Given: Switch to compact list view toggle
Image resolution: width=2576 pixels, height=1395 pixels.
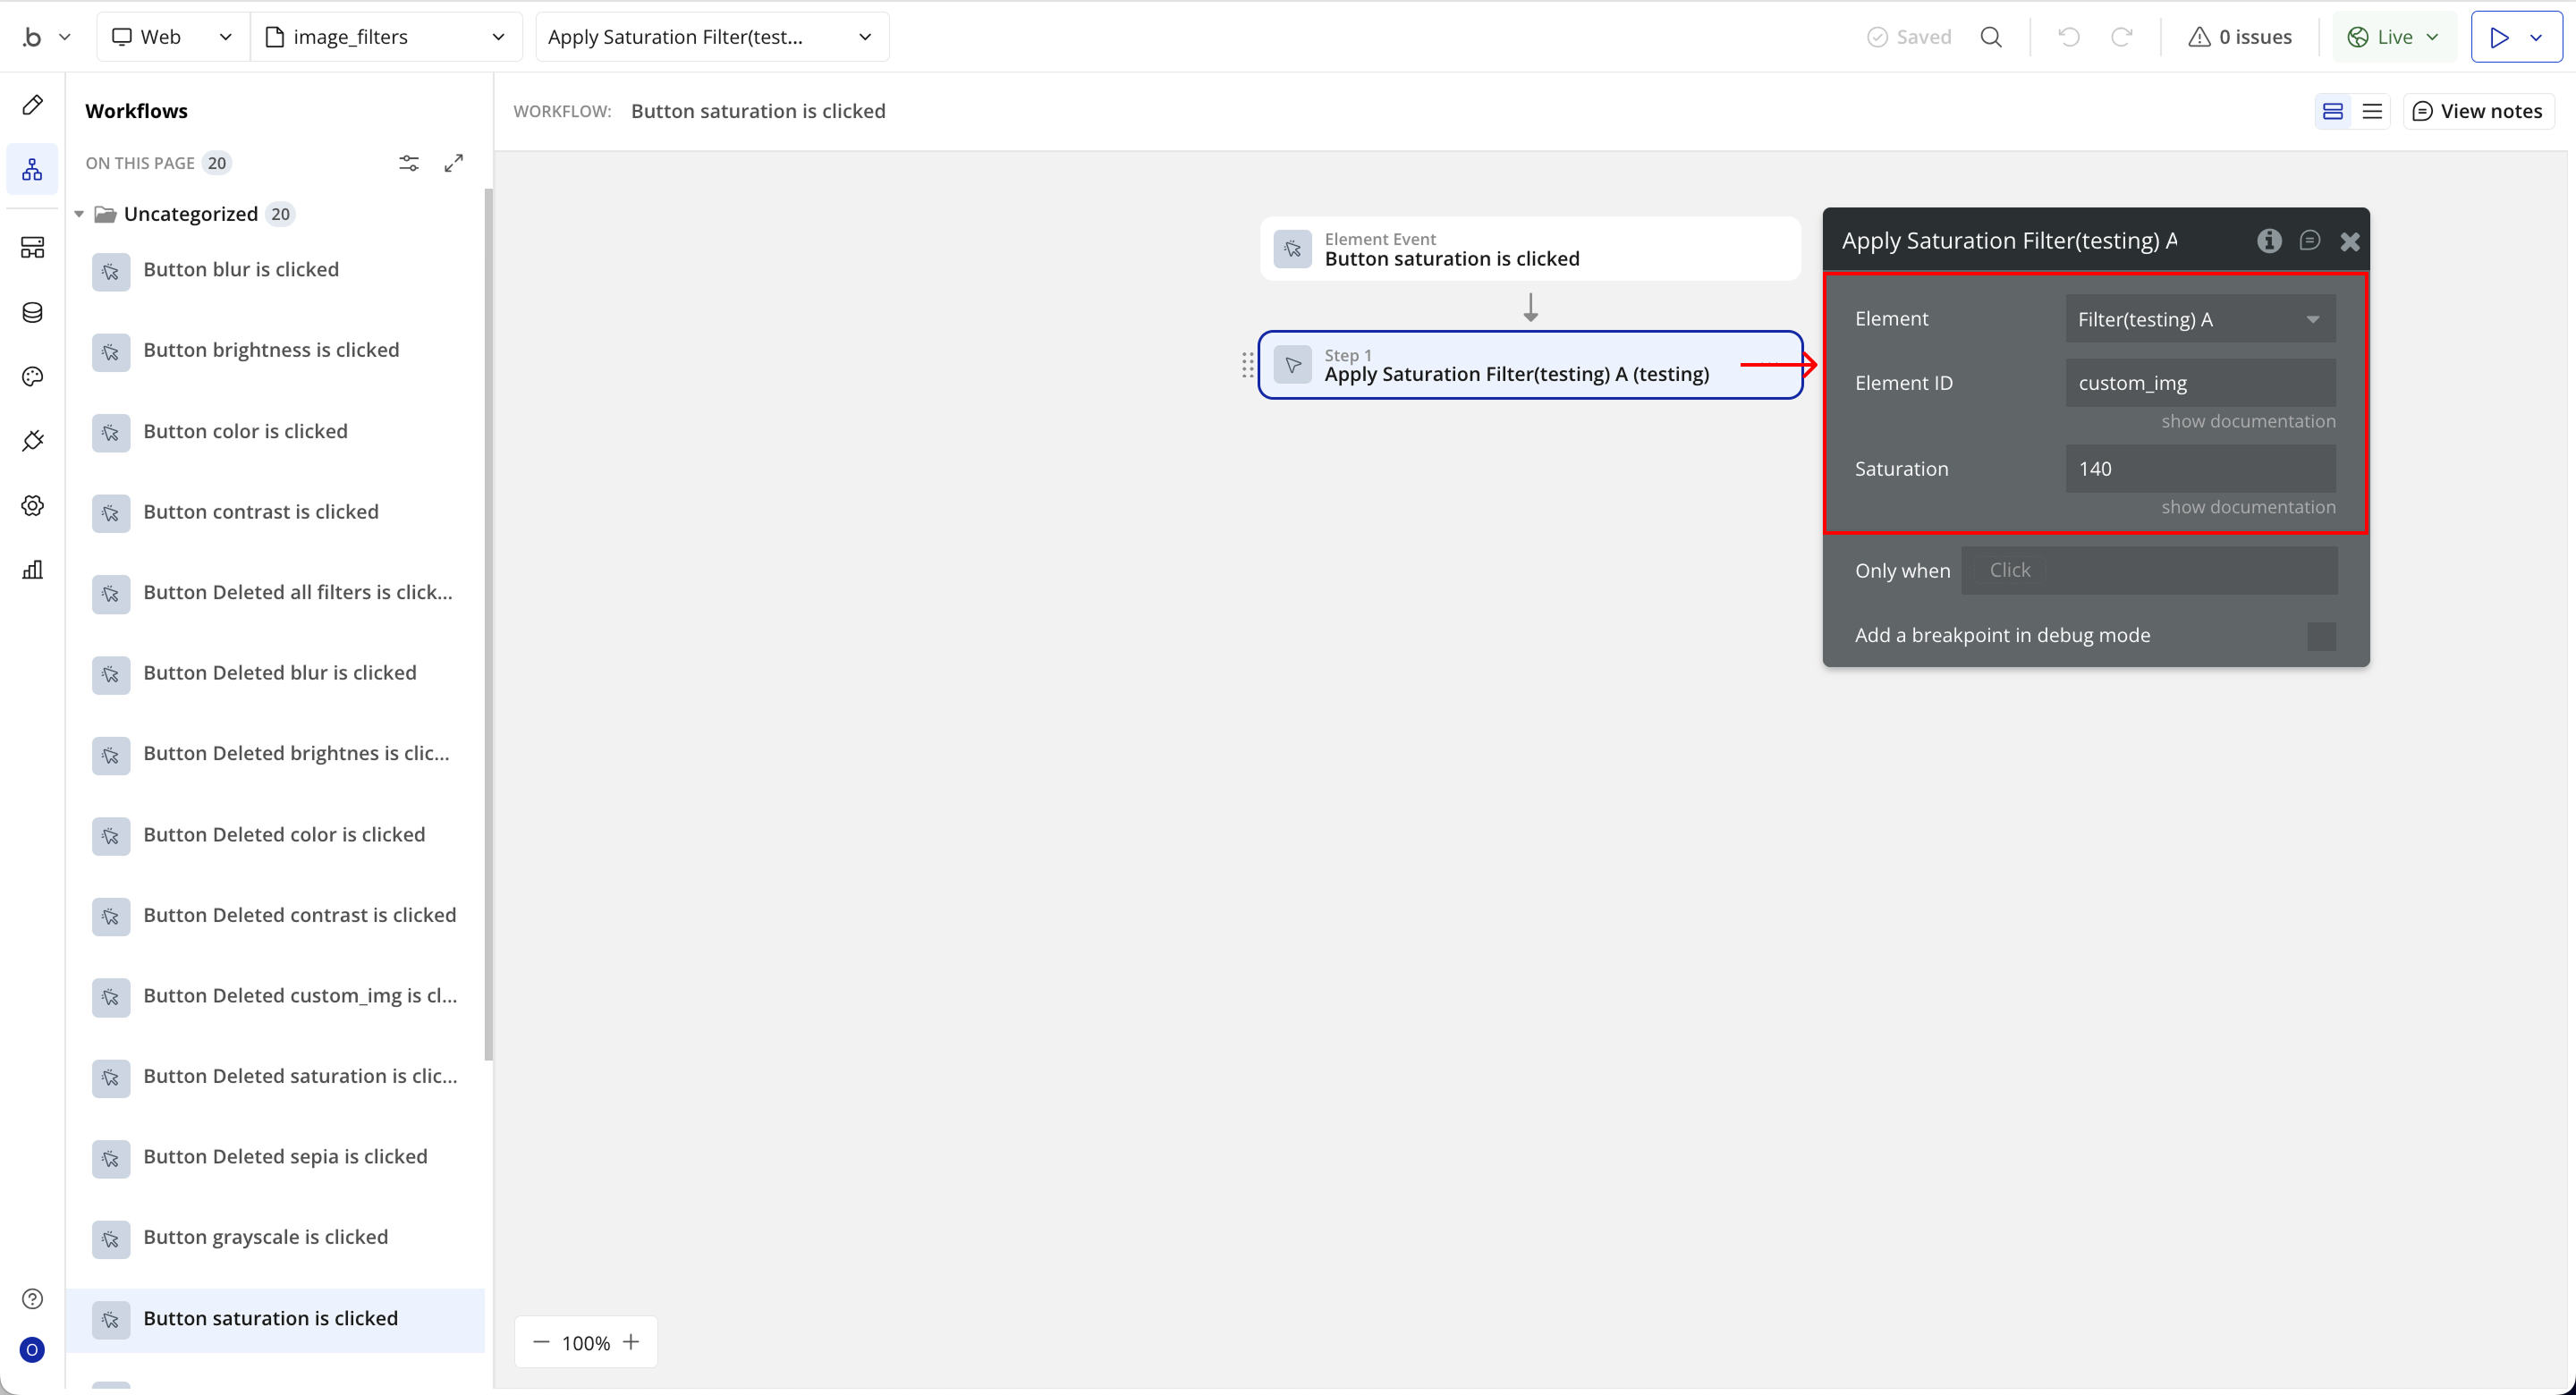Looking at the screenshot, I should tap(2372, 111).
